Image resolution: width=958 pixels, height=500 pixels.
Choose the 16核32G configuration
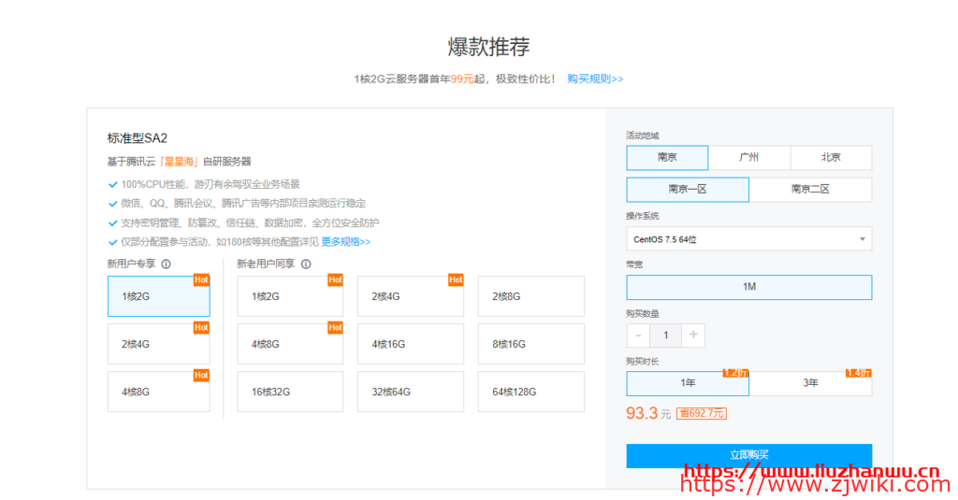[290, 392]
